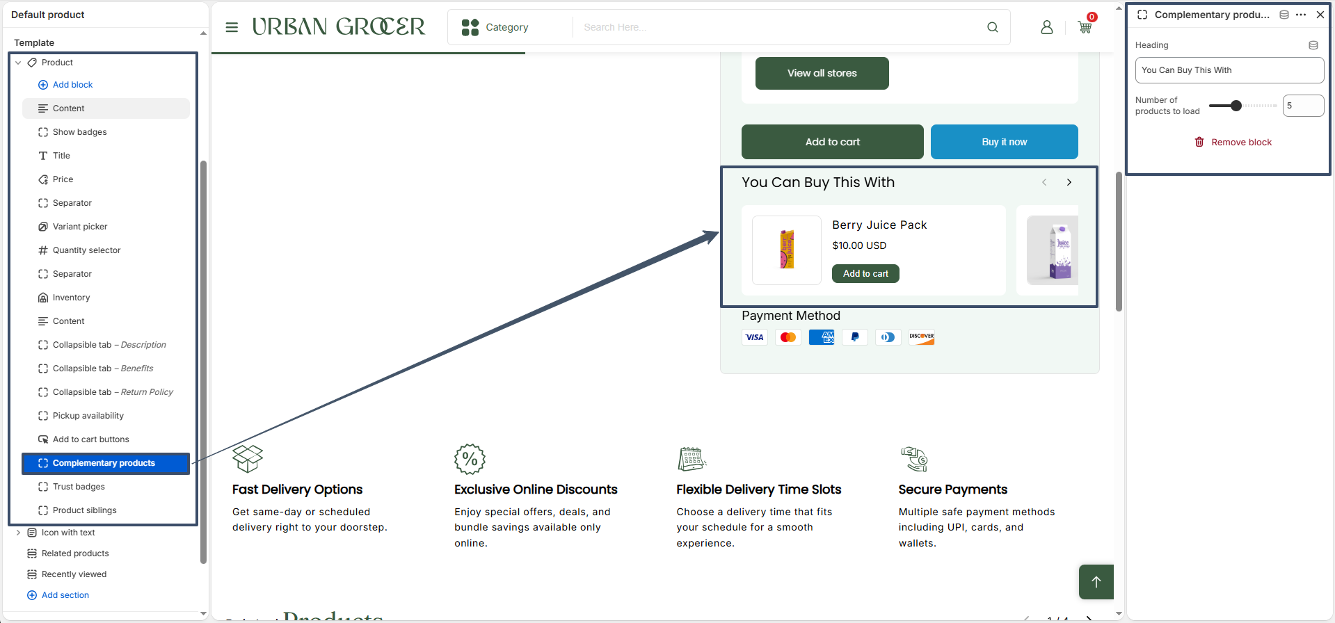Select the Price block
Image resolution: width=1335 pixels, height=623 pixels.
pos(106,179)
